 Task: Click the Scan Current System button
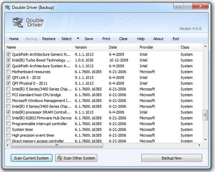click(x=31, y=158)
